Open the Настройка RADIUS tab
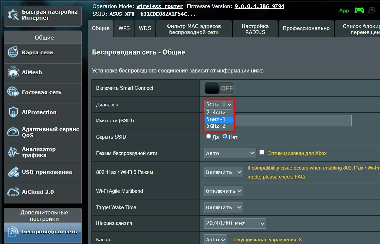 (255, 29)
